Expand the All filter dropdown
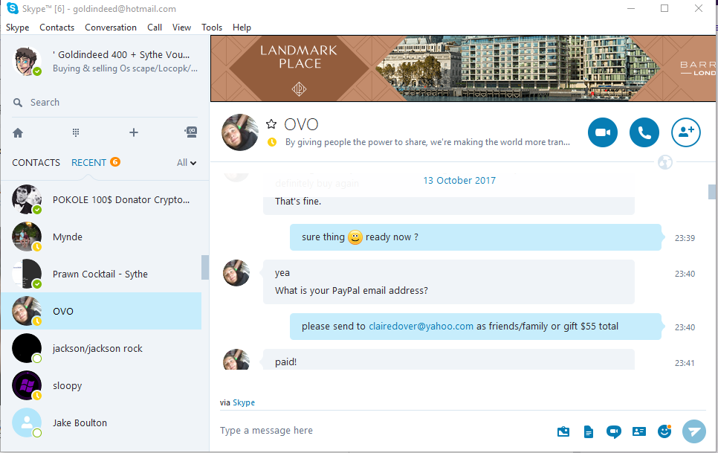This screenshot has width=718, height=453. pyautogui.click(x=187, y=163)
